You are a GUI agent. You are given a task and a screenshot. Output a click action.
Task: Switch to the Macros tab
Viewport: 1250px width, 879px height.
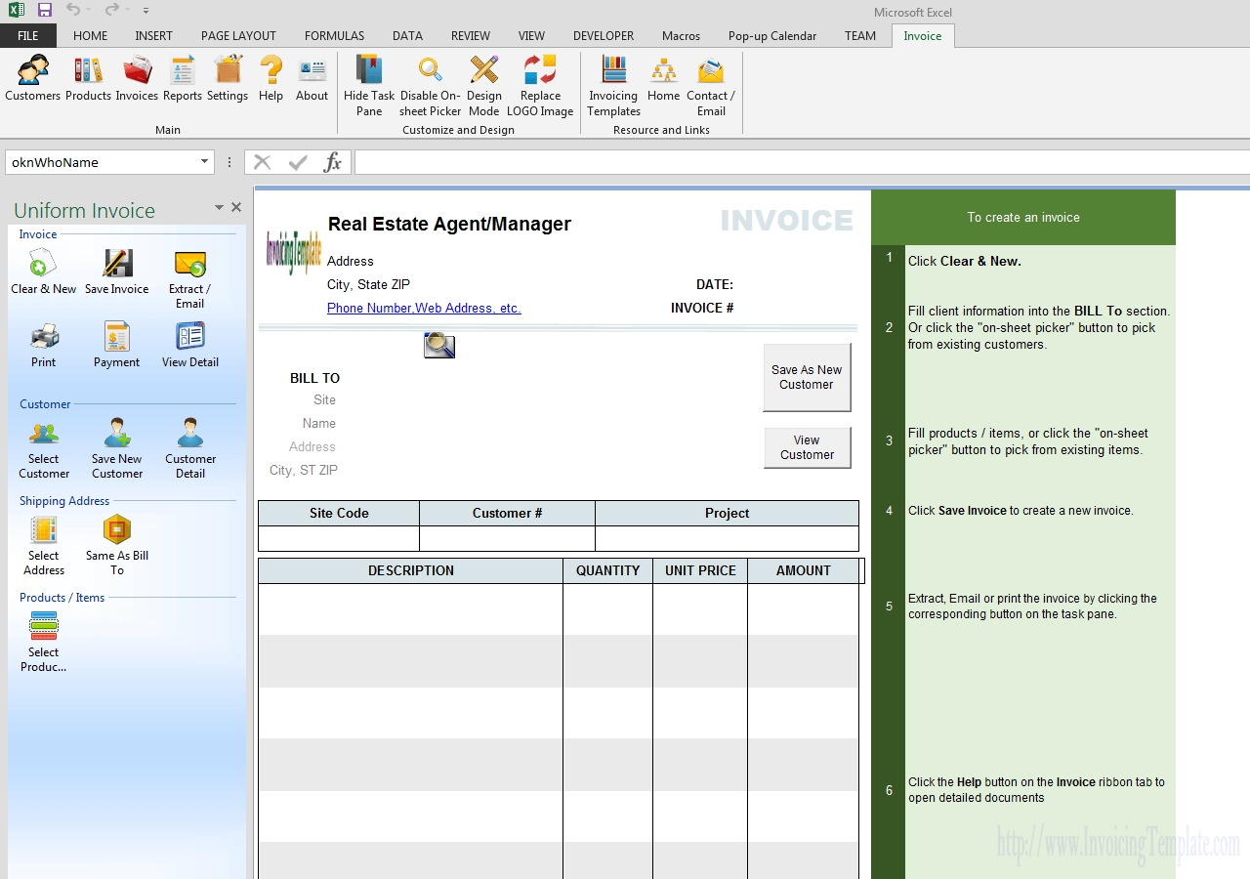pos(681,35)
